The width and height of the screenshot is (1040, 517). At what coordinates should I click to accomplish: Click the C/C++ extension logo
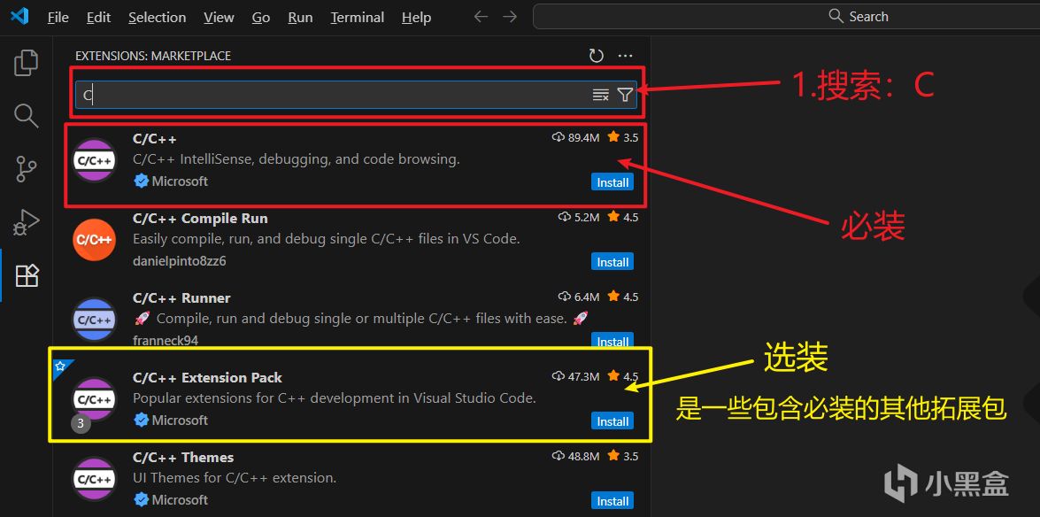tap(94, 160)
